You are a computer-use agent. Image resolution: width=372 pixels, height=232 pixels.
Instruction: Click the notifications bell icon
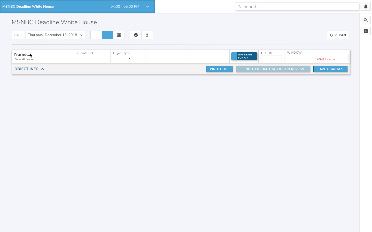point(366,7)
